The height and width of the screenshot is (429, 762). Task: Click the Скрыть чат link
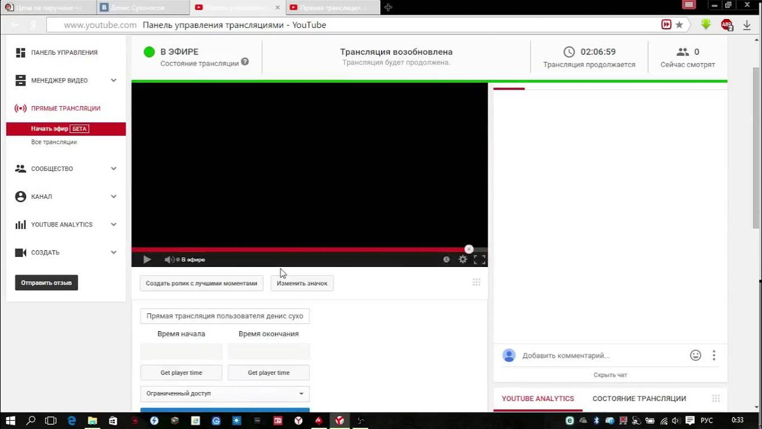click(610, 375)
